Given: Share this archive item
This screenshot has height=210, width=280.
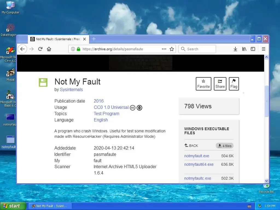Looking at the screenshot, I should point(220,84).
